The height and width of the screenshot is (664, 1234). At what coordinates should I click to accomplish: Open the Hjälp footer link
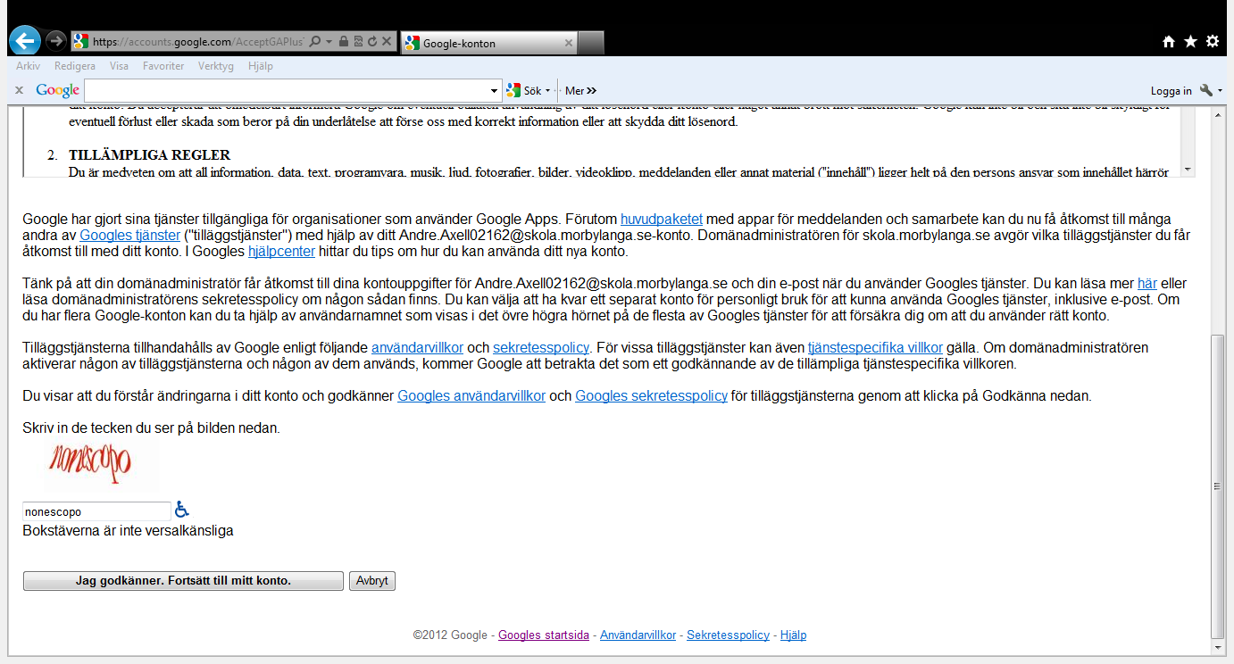click(x=793, y=635)
